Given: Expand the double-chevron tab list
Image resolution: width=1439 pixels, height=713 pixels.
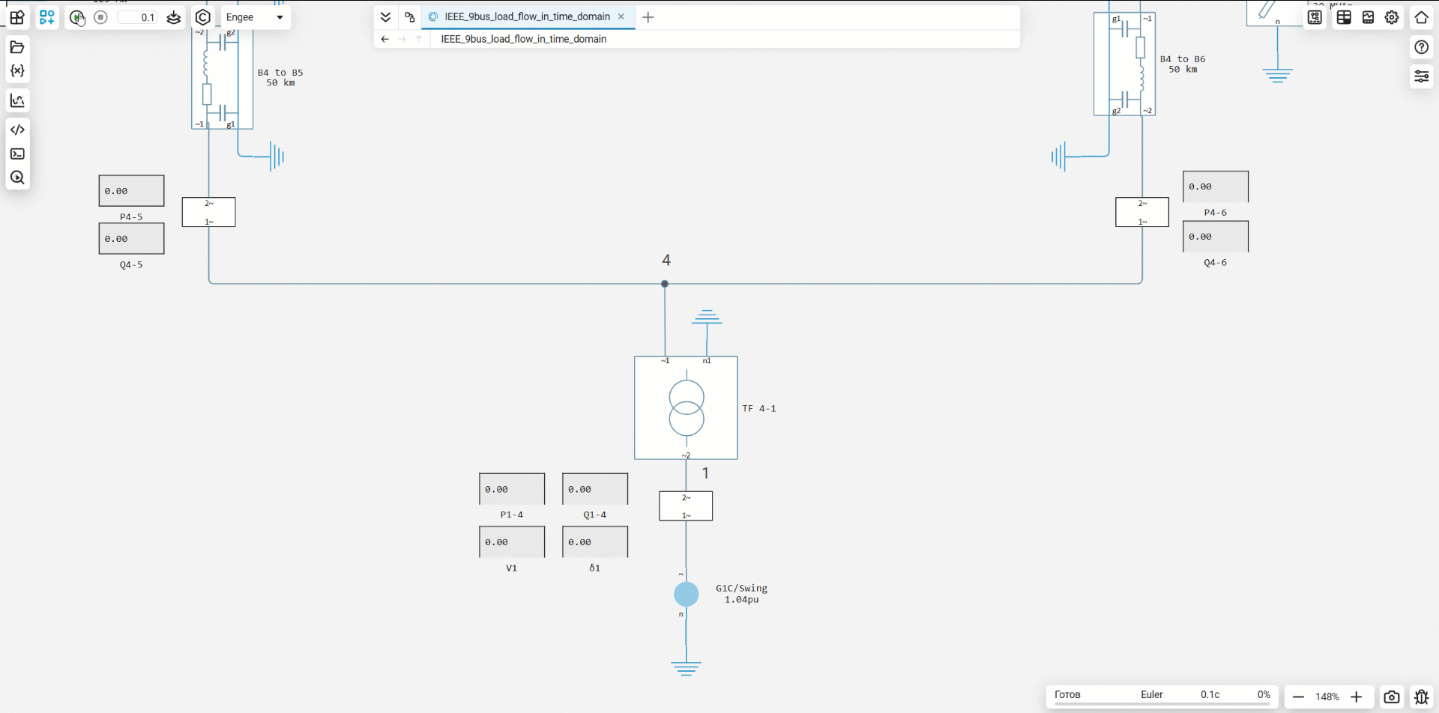Looking at the screenshot, I should click(385, 17).
